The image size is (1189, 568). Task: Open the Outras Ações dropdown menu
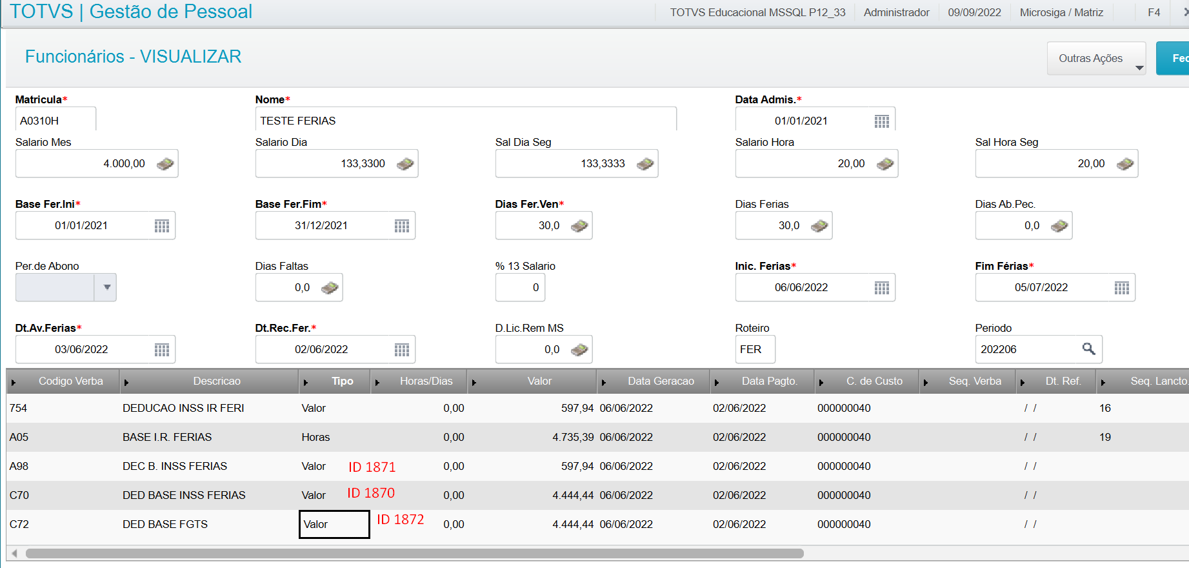(x=1096, y=59)
